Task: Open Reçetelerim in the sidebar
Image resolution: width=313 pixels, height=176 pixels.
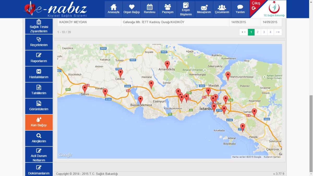Action: pos(39,42)
